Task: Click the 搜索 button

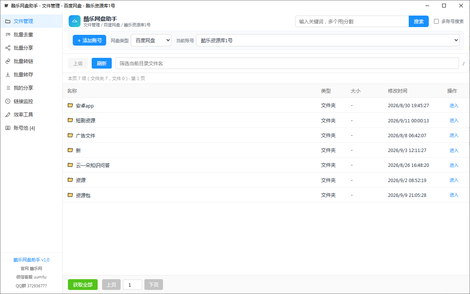Action: [x=419, y=22]
